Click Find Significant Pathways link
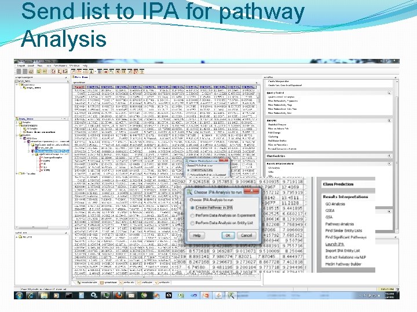The width and height of the screenshot is (417, 312). pos(346,237)
